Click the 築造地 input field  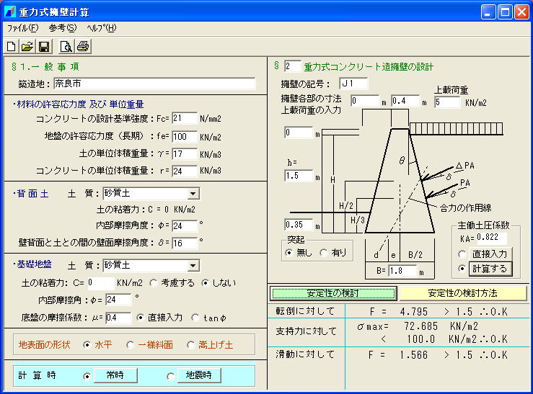(x=154, y=84)
